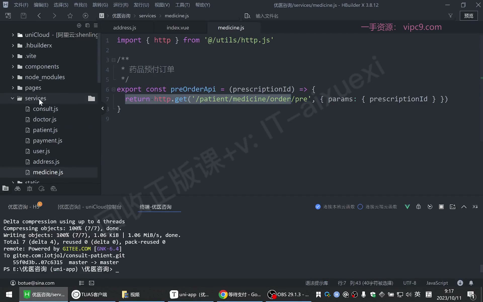This screenshot has height=302, width=483.
Task: Open OBS 29.1.3 from the taskbar
Action: (x=289, y=294)
